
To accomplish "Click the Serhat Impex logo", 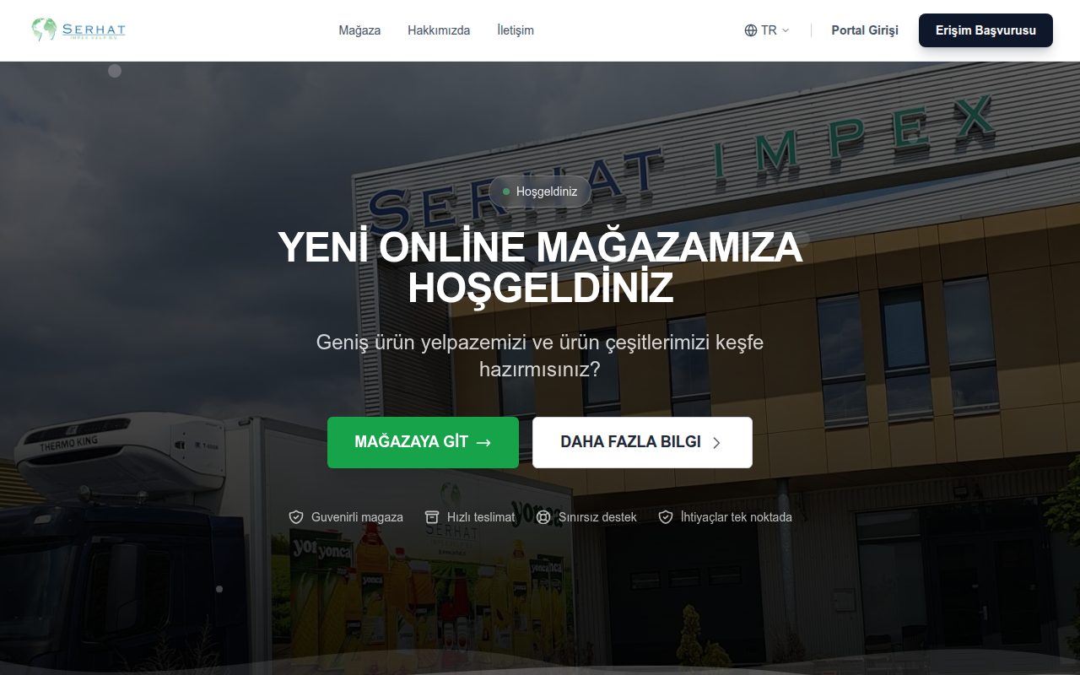I will pyautogui.click(x=78, y=30).
